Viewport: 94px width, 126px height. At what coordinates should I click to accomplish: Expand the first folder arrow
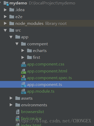pos(23,57)
